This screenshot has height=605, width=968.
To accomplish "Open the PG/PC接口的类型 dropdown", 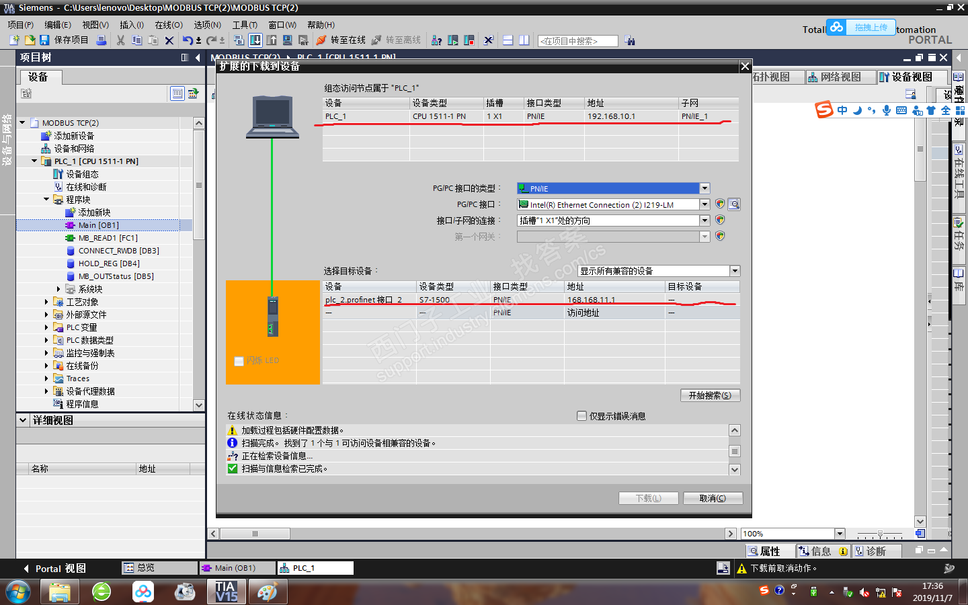I will pos(704,188).
